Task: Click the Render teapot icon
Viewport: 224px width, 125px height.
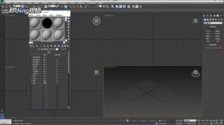Action: point(141,7)
